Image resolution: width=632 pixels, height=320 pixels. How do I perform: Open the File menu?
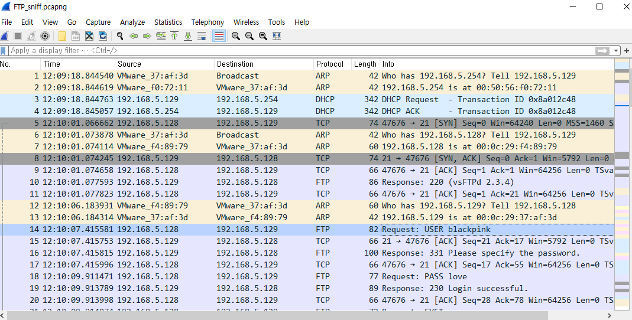pyautogui.click(x=7, y=22)
